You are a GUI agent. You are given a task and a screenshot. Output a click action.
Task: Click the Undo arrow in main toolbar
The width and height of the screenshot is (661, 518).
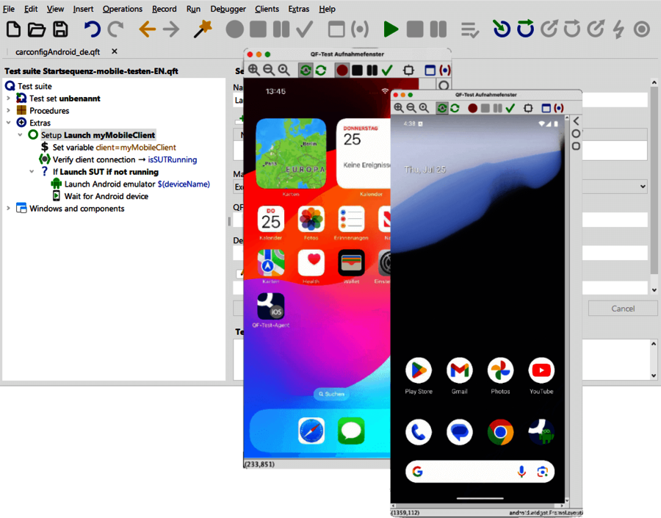(x=92, y=29)
